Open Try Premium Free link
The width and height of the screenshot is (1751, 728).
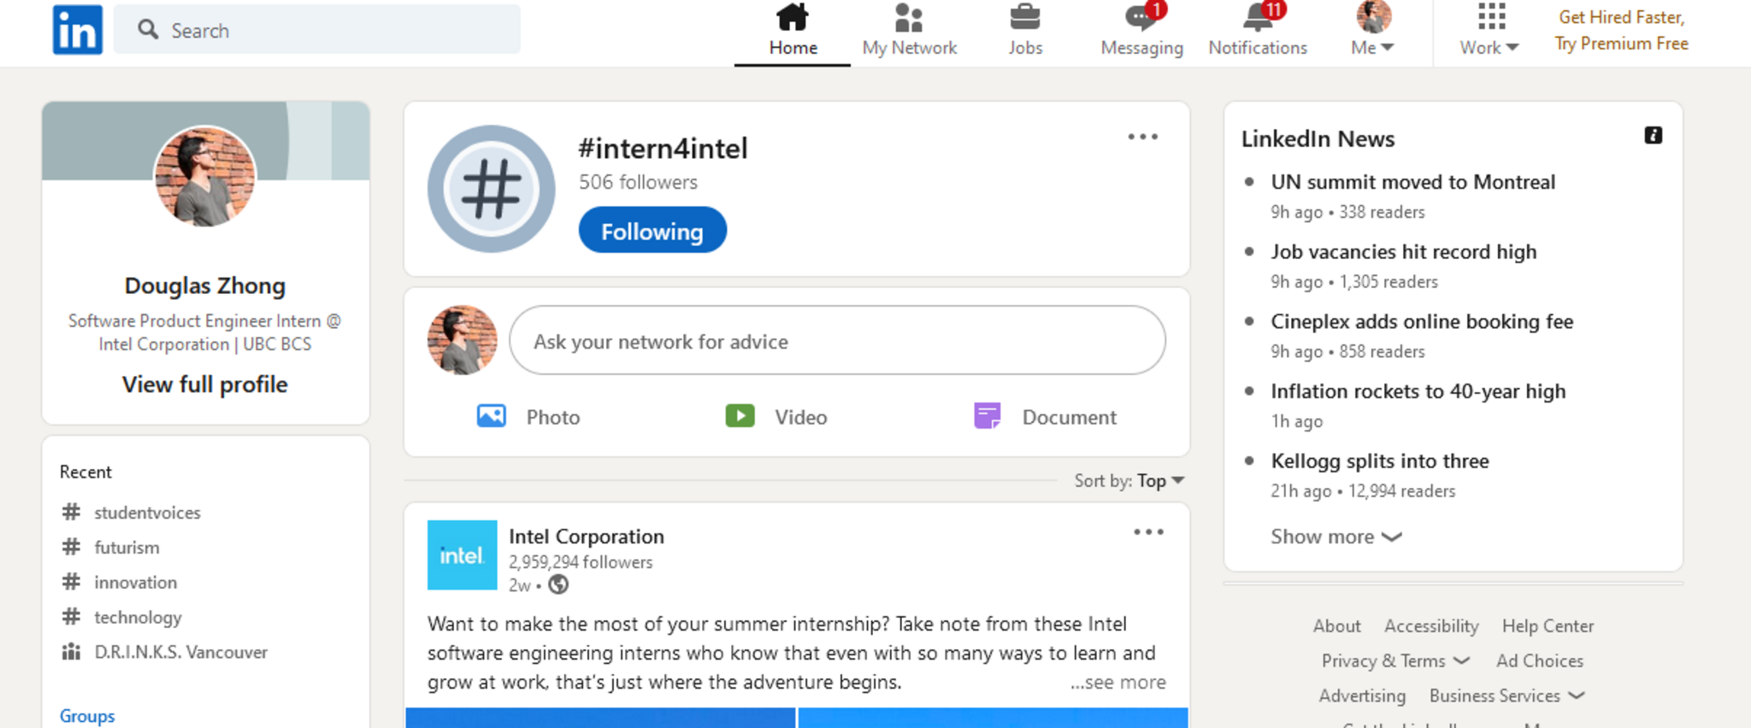tap(1620, 44)
